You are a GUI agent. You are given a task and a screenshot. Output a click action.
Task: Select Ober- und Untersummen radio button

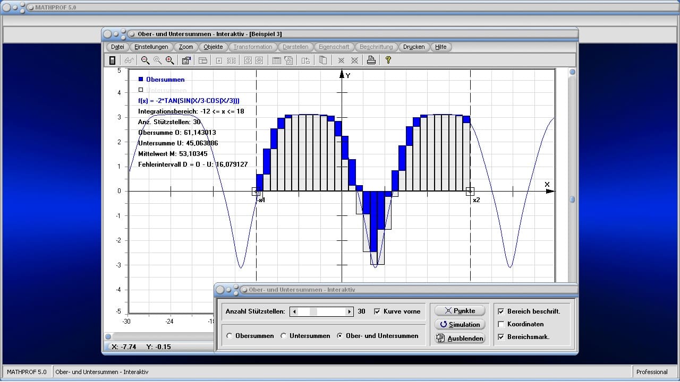tap(340, 336)
